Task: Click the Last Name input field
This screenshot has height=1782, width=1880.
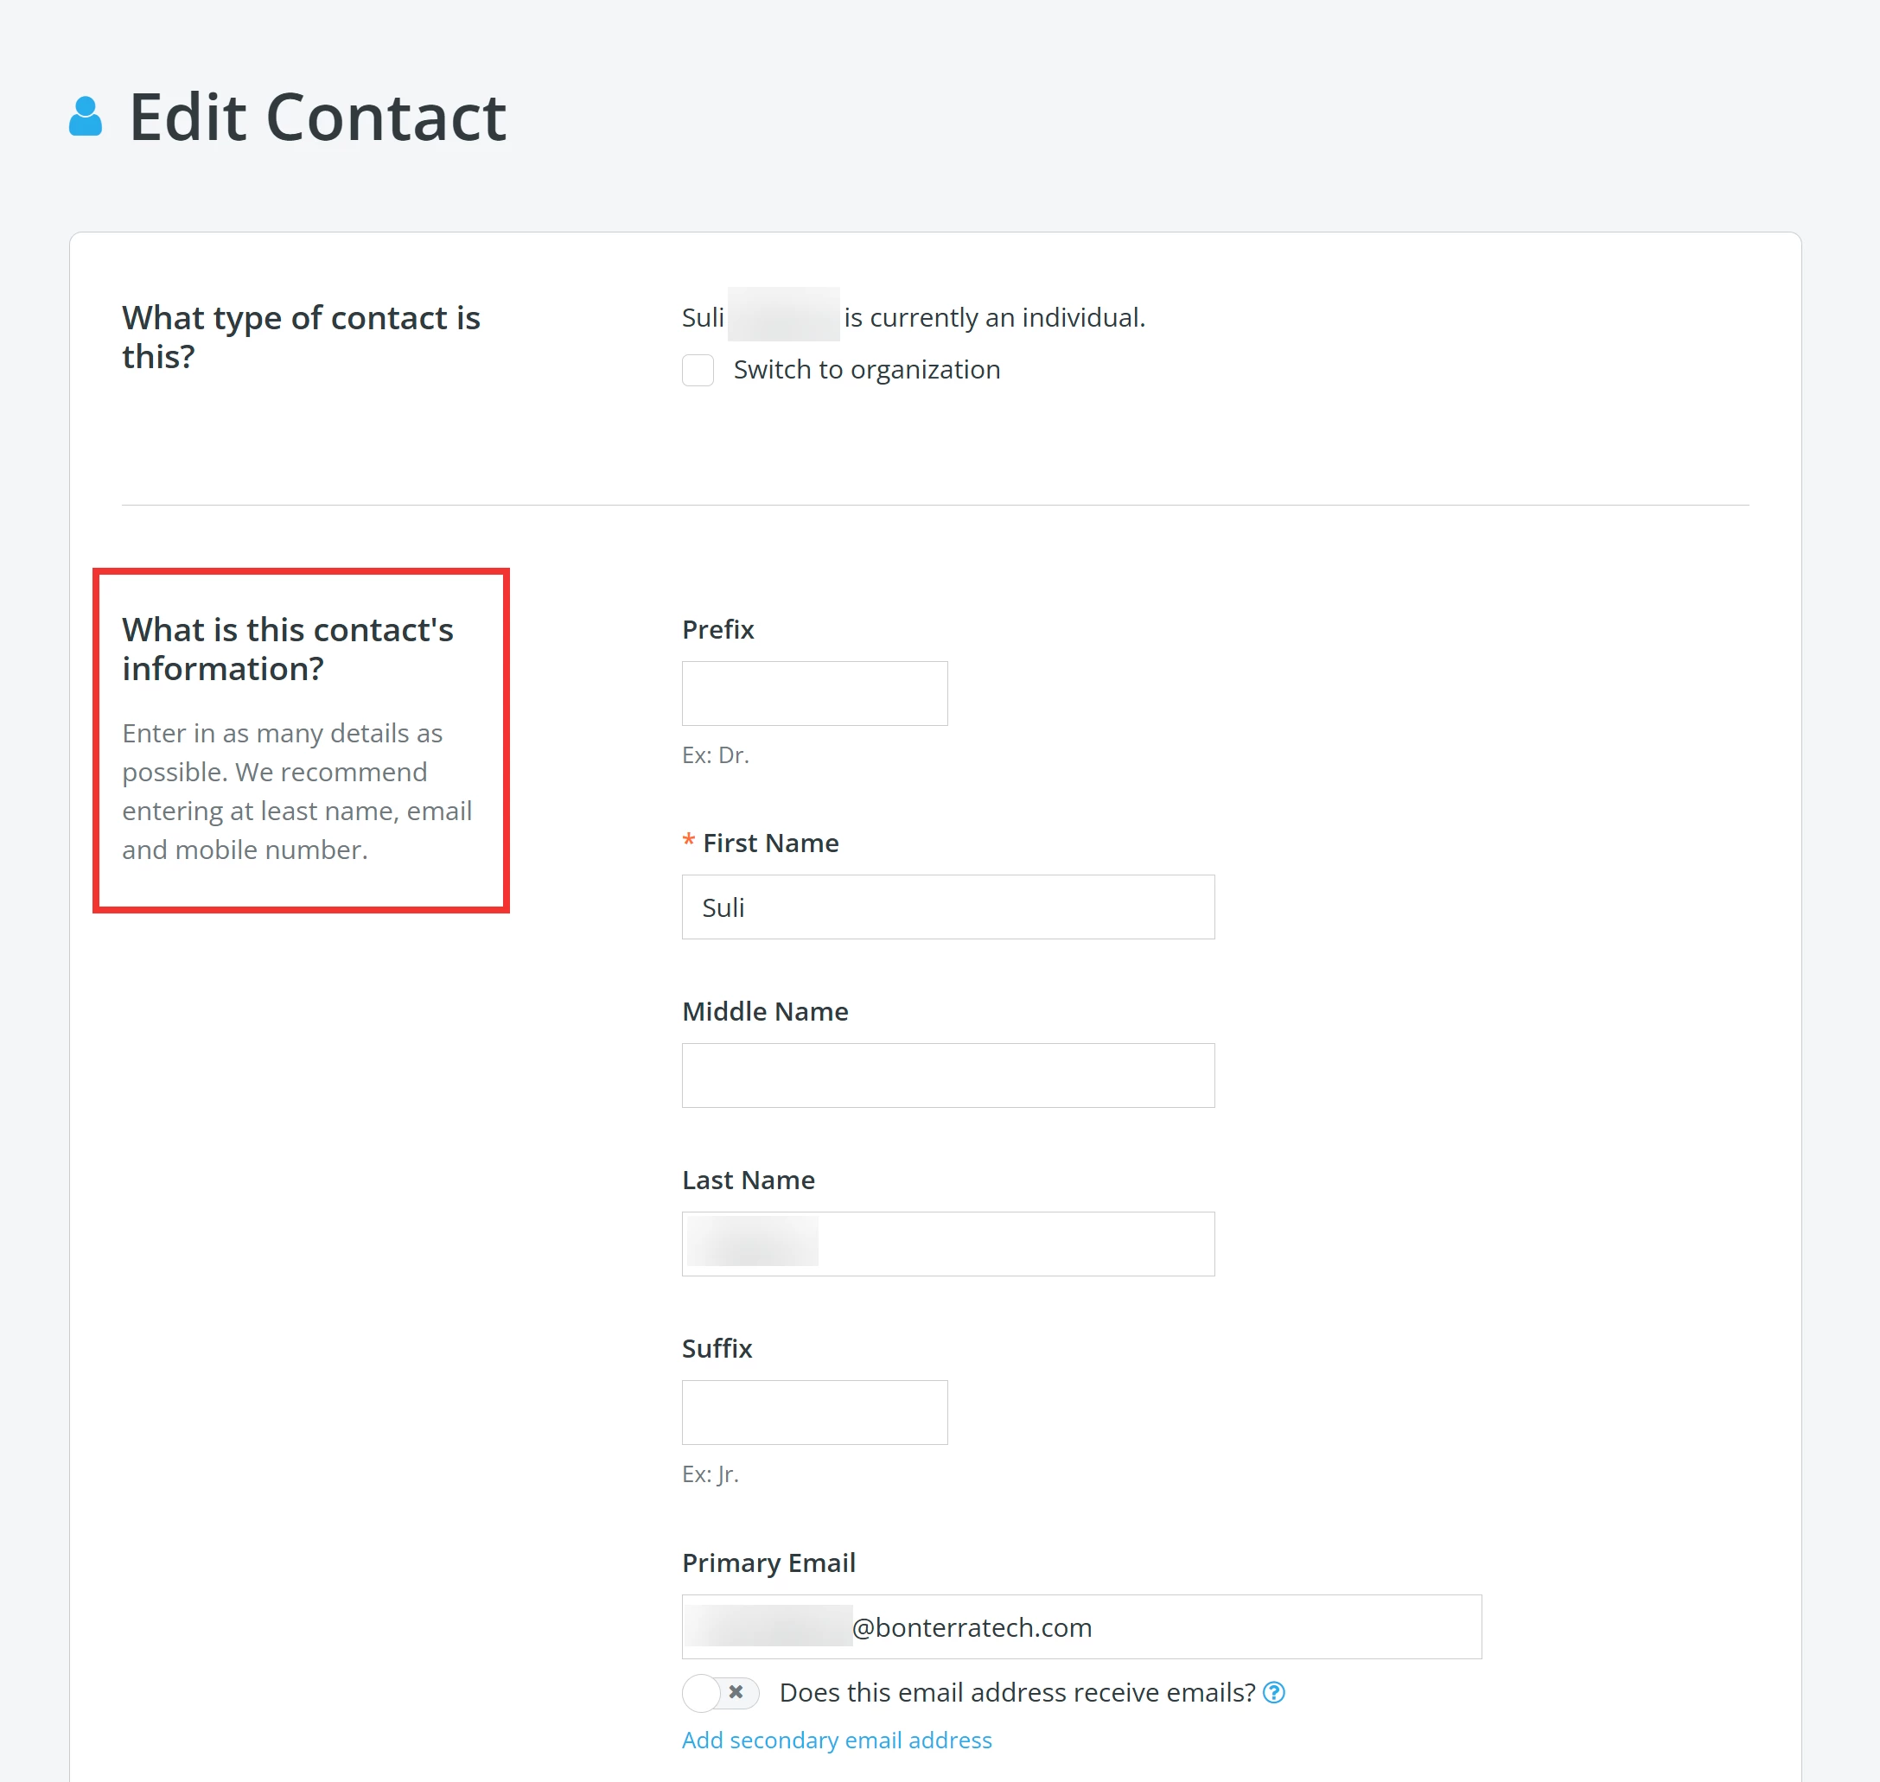Action: point(947,1244)
